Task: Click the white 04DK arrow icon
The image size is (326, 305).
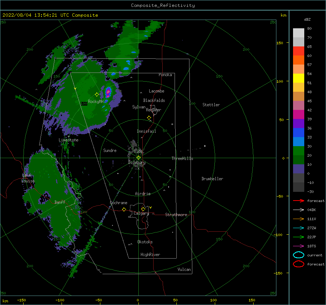Action: (x=298, y=210)
